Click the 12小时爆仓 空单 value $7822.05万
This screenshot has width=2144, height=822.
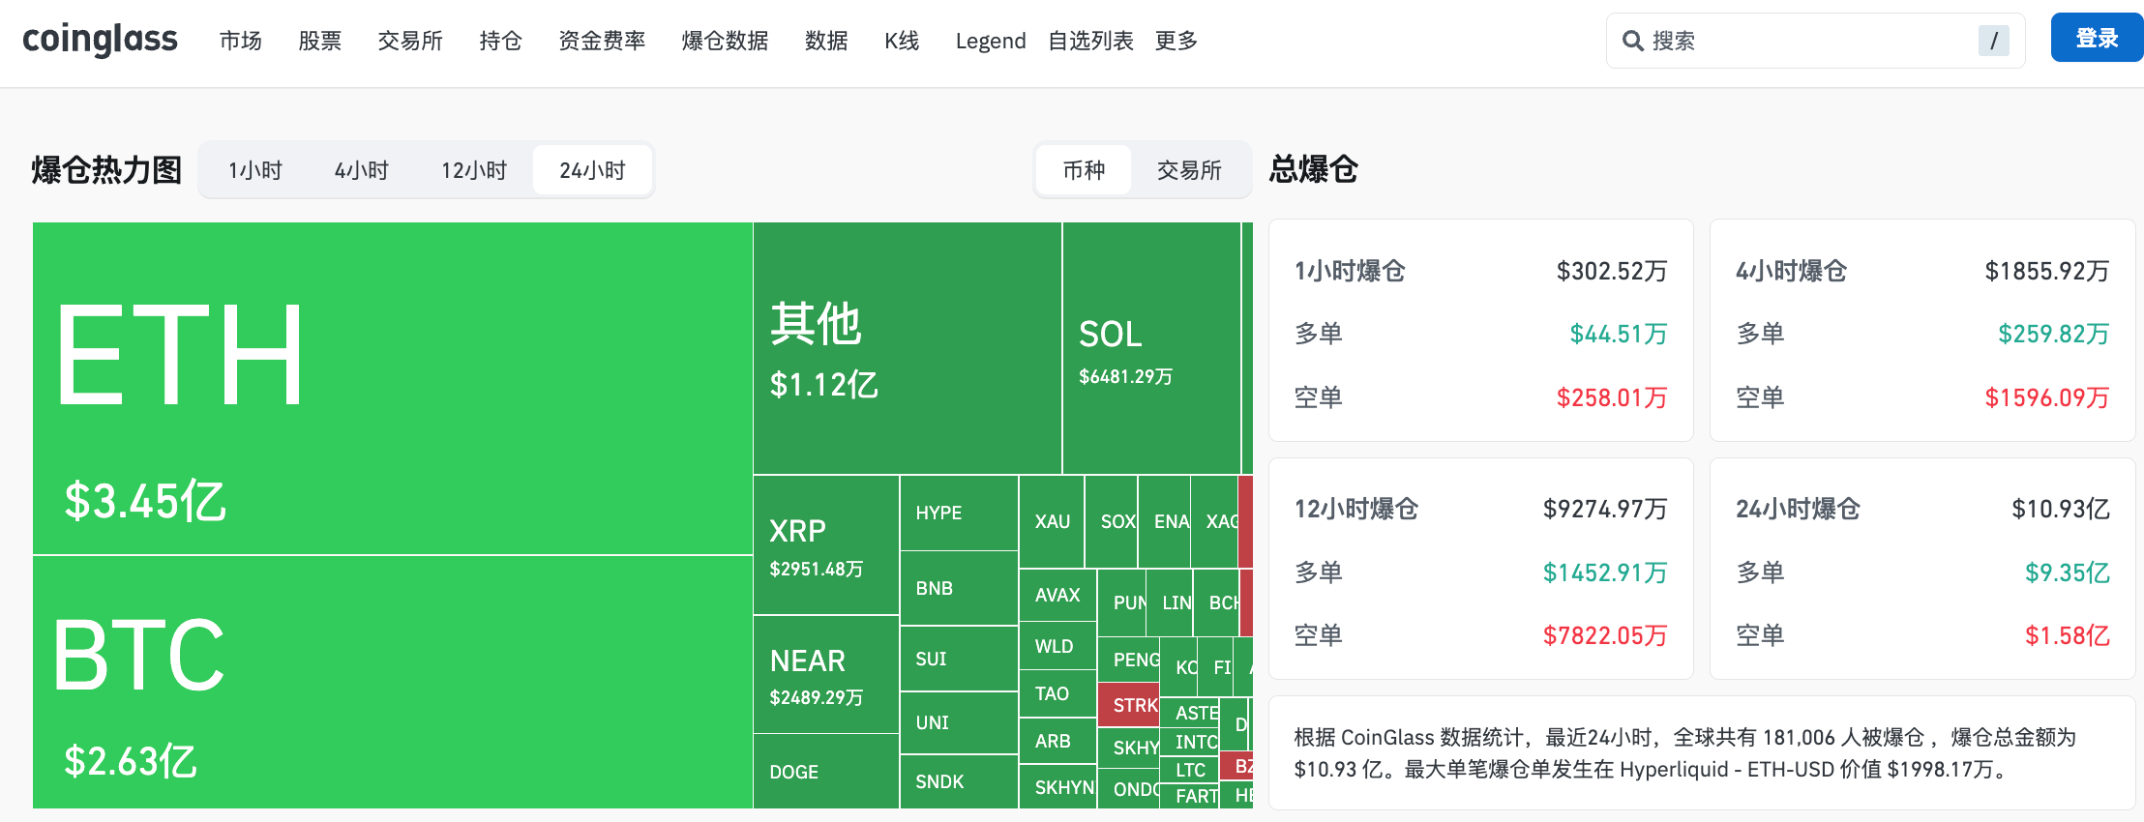(1605, 635)
